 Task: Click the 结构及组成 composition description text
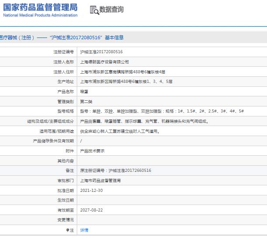coord(147,121)
